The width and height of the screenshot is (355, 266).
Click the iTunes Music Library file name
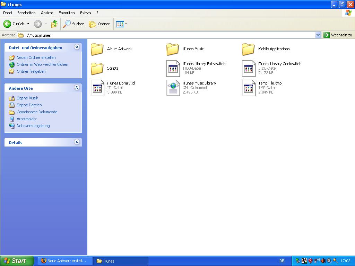point(199,83)
